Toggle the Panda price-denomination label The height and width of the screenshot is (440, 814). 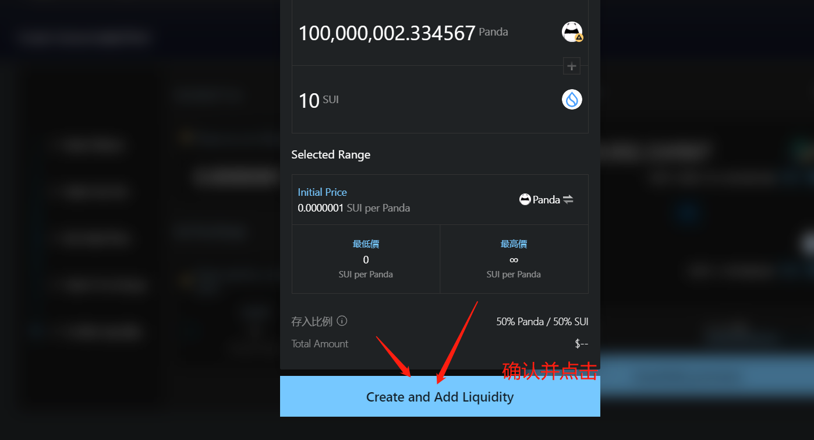tap(546, 199)
